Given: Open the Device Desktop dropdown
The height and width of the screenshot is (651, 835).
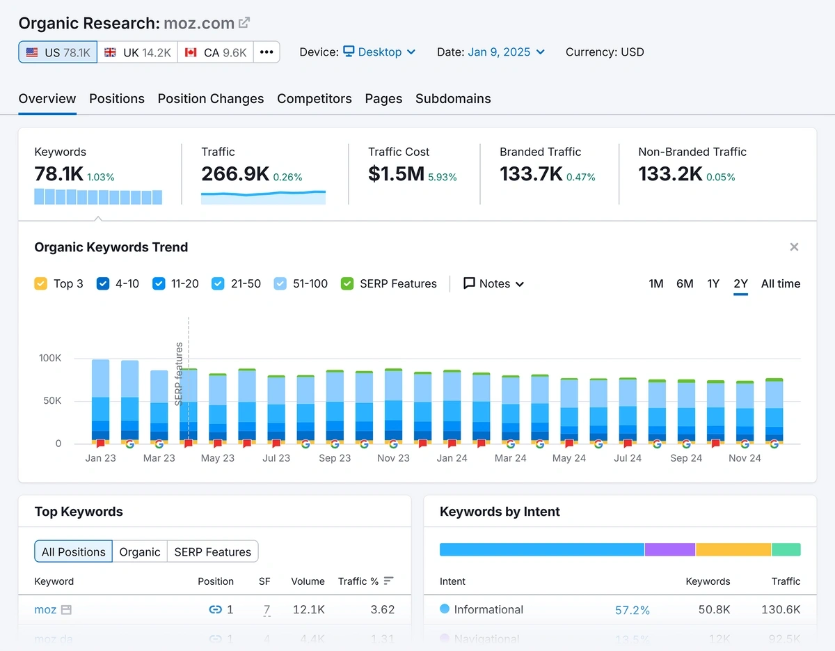Looking at the screenshot, I should [x=379, y=52].
